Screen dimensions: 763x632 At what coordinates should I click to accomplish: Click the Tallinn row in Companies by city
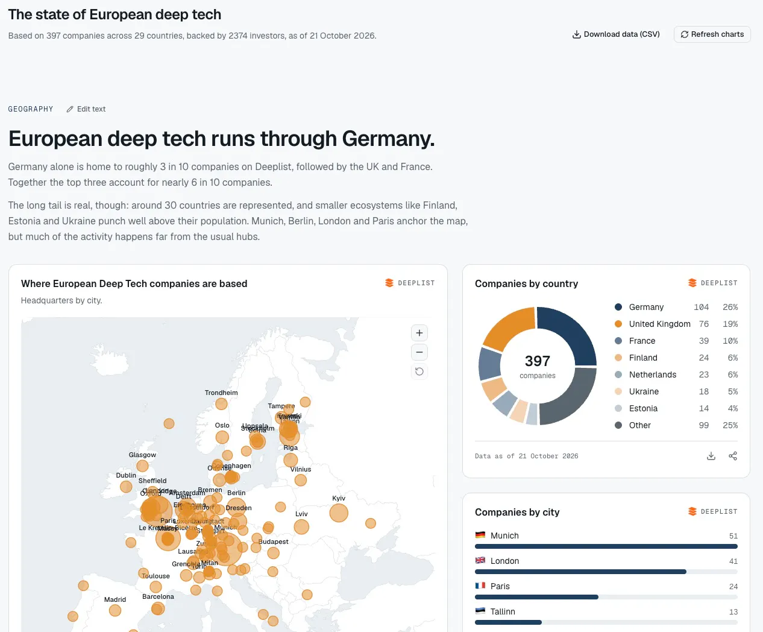click(606, 615)
